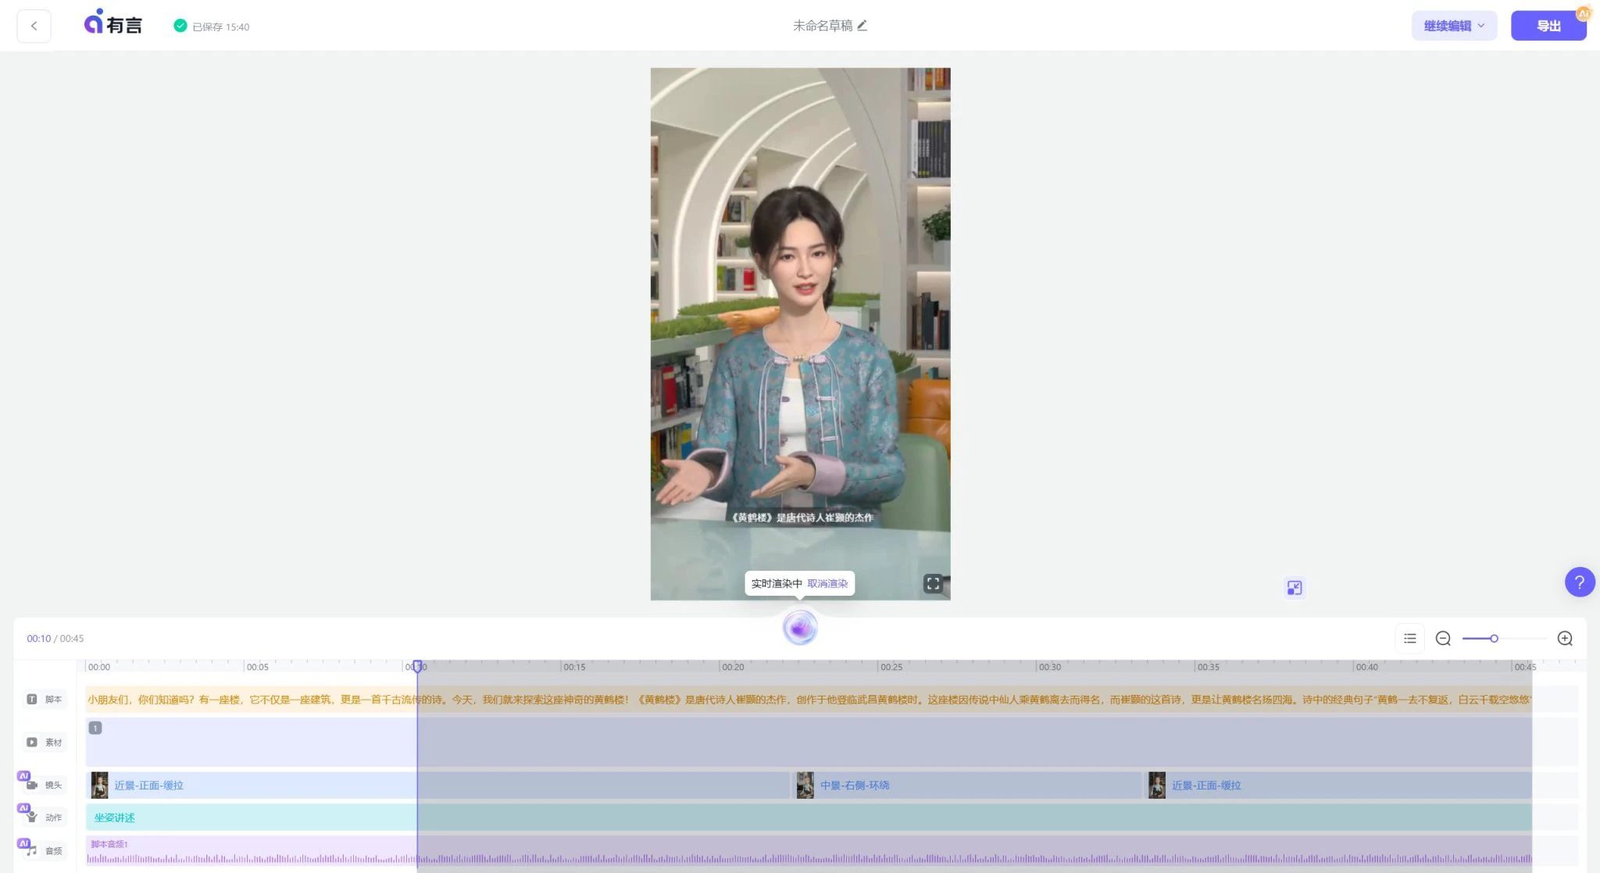Click the collapse panel icon near the preview

coord(1295,588)
